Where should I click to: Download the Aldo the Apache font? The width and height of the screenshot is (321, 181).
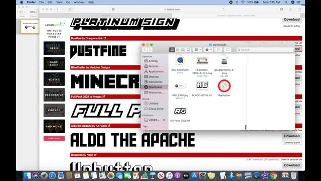point(292,136)
